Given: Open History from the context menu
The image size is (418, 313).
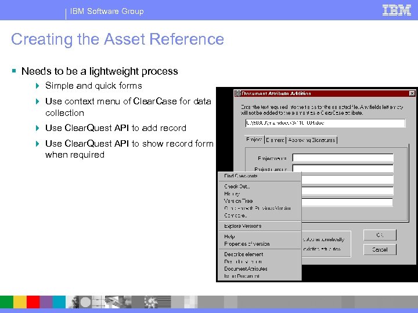Looking at the screenshot, I should coord(260,194).
